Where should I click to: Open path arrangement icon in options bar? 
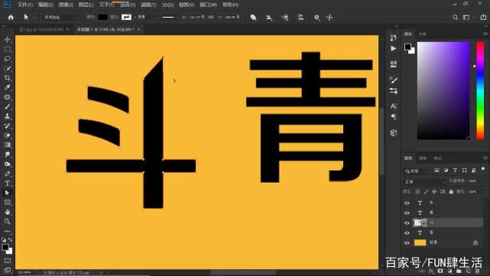coord(285,18)
